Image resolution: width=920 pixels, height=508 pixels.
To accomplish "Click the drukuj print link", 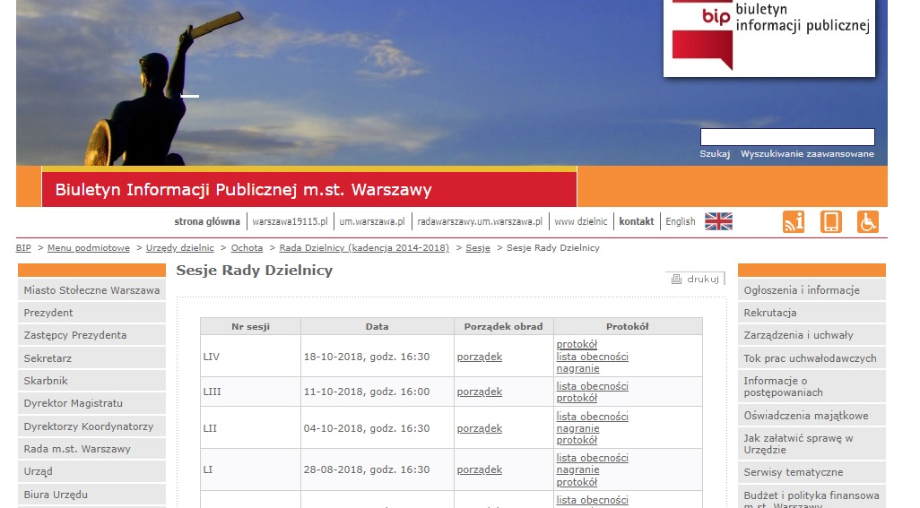I will coord(703,279).
